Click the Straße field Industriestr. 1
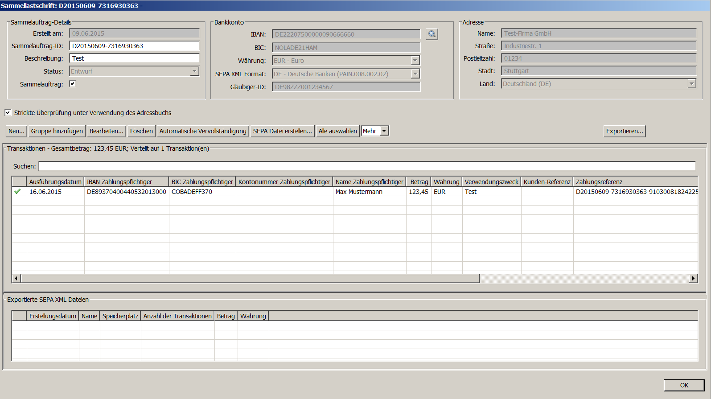711x399 pixels. point(599,46)
